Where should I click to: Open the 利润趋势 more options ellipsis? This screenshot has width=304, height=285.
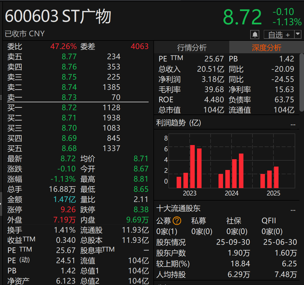click(293, 124)
